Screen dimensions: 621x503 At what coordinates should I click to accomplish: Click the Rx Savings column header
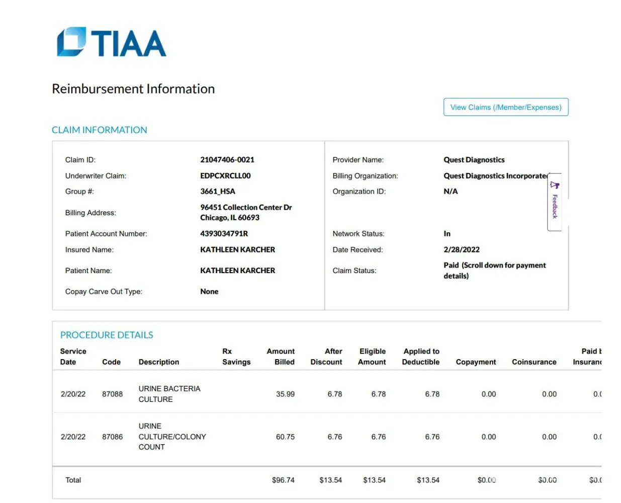236,357
